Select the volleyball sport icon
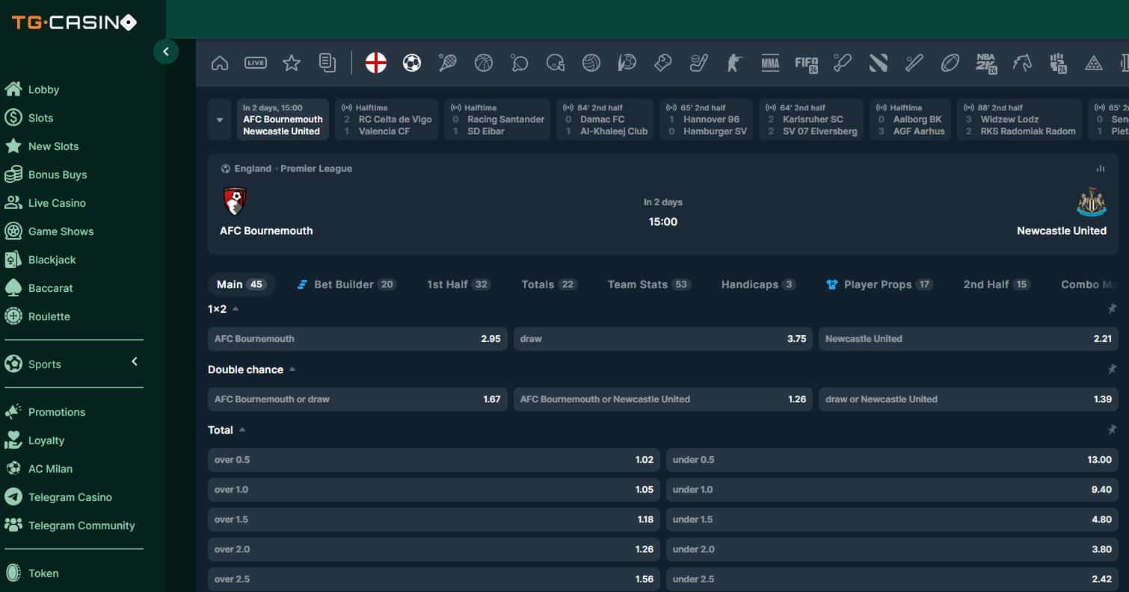The height and width of the screenshot is (592, 1129). pos(591,63)
